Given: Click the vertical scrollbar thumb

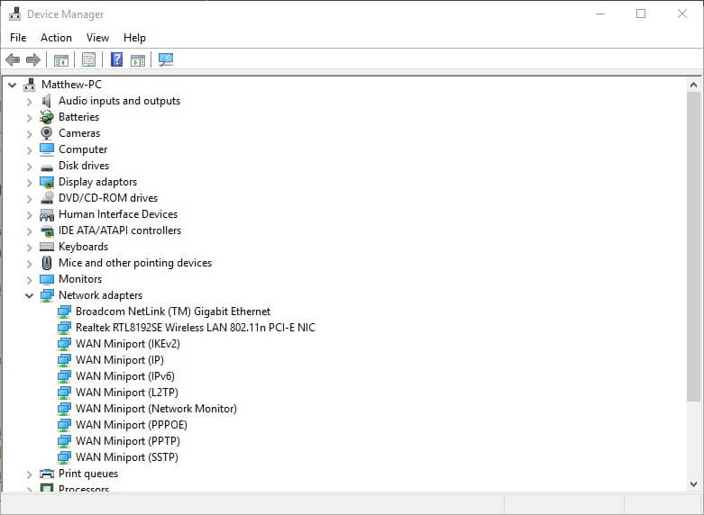Looking at the screenshot, I should pos(693,247).
